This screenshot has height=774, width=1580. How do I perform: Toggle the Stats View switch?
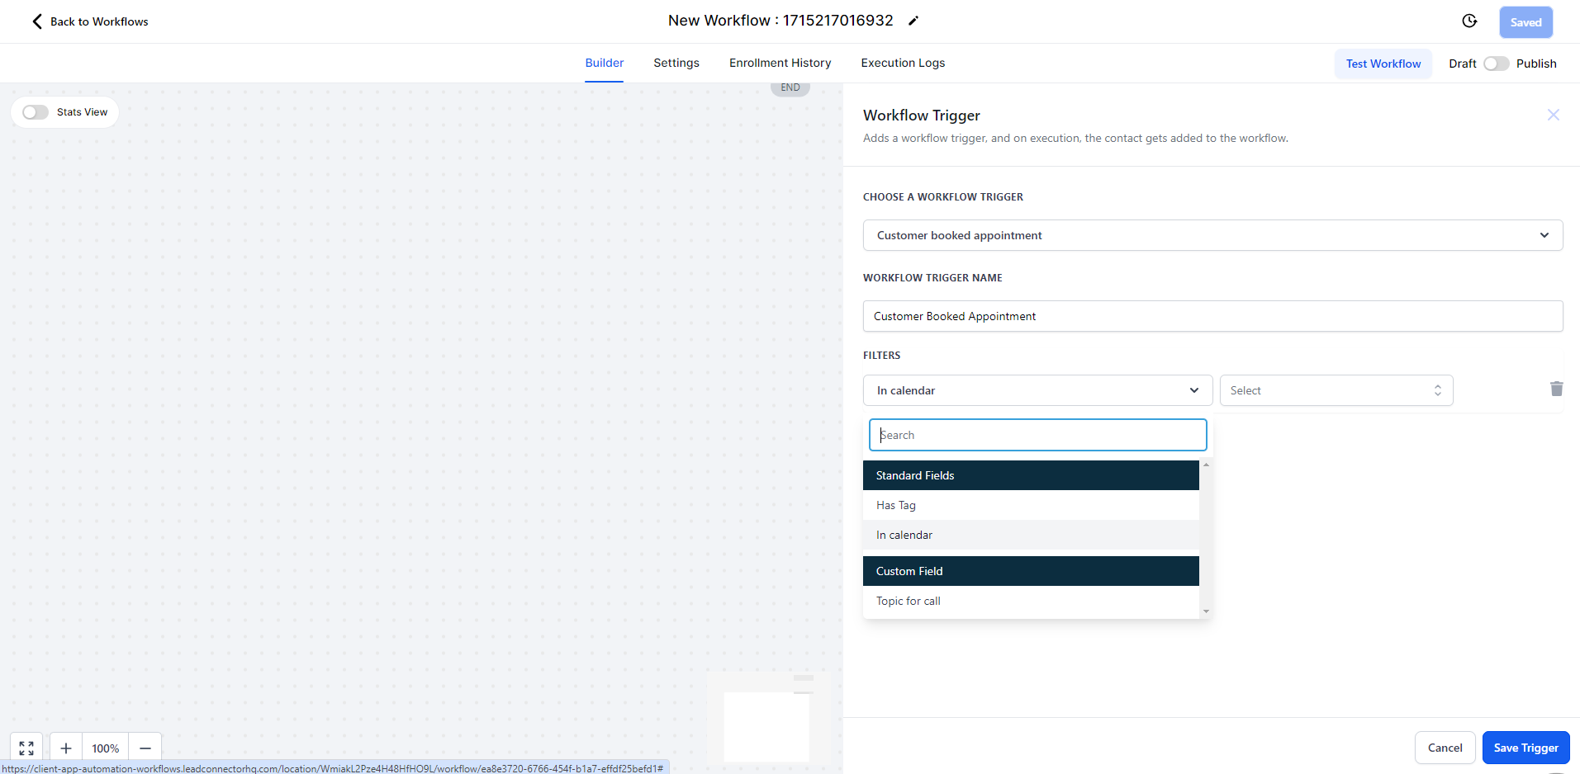click(36, 112)
